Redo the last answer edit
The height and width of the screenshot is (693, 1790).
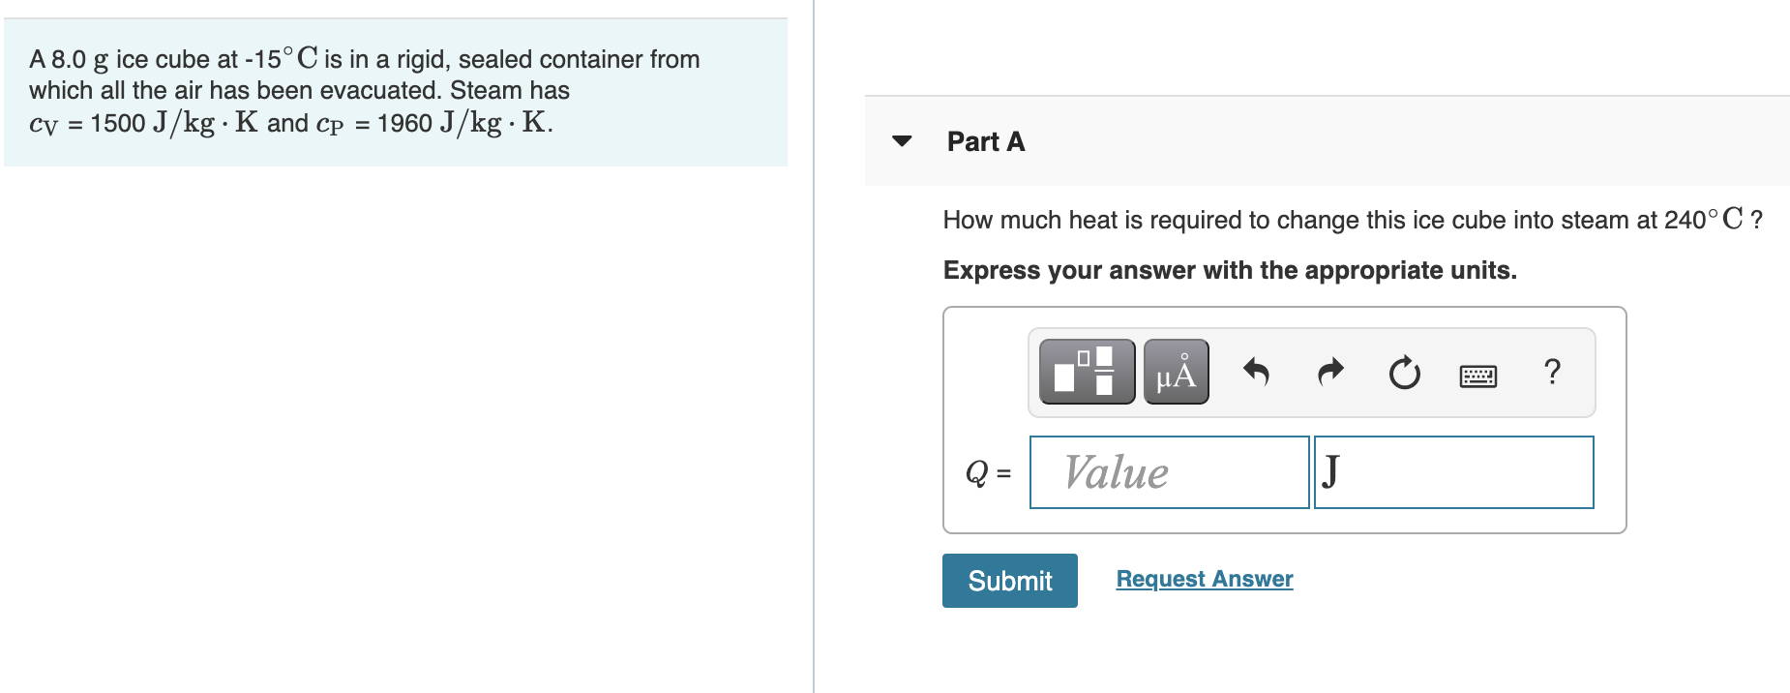pos(1328,372)
